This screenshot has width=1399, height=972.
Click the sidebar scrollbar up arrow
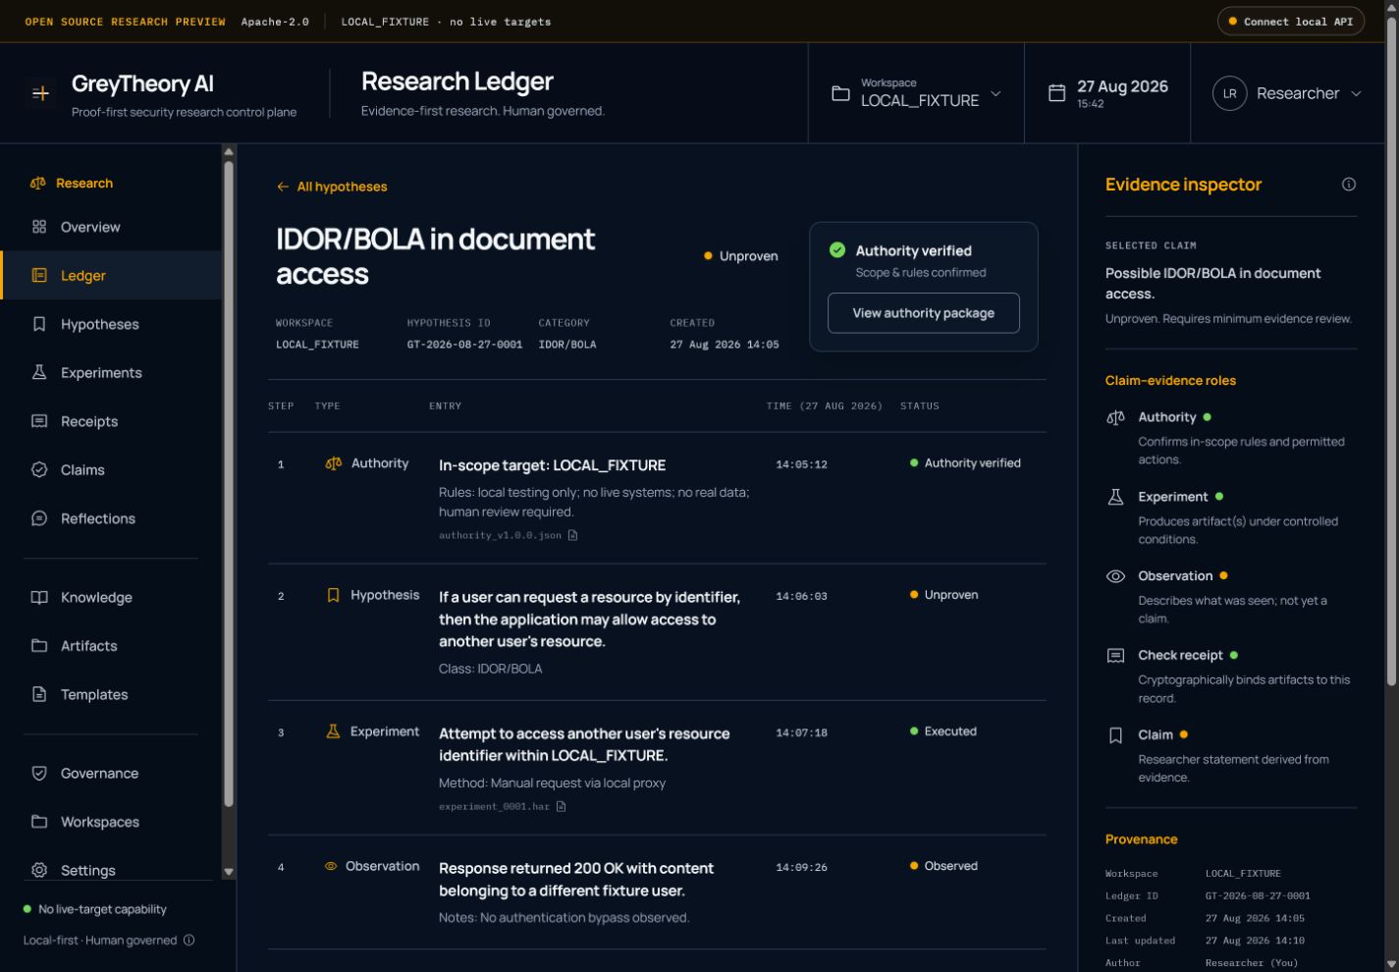pos(229,151)
